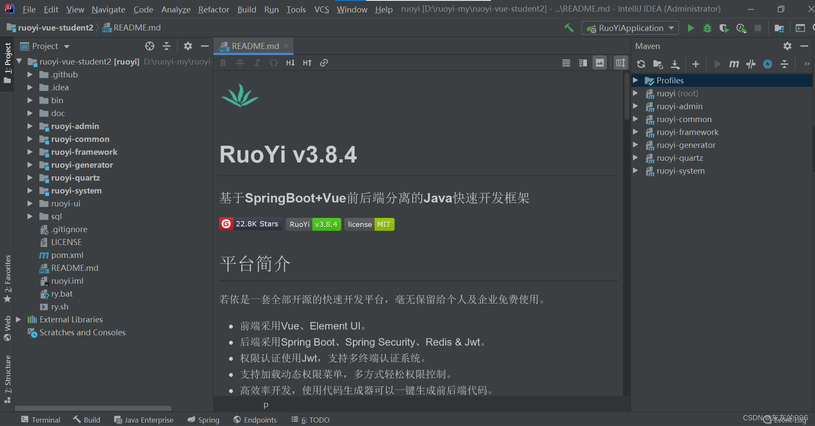Open Project panel settings gear
The width and height of the screenshot is (815, 426).
tap(188, 46)
